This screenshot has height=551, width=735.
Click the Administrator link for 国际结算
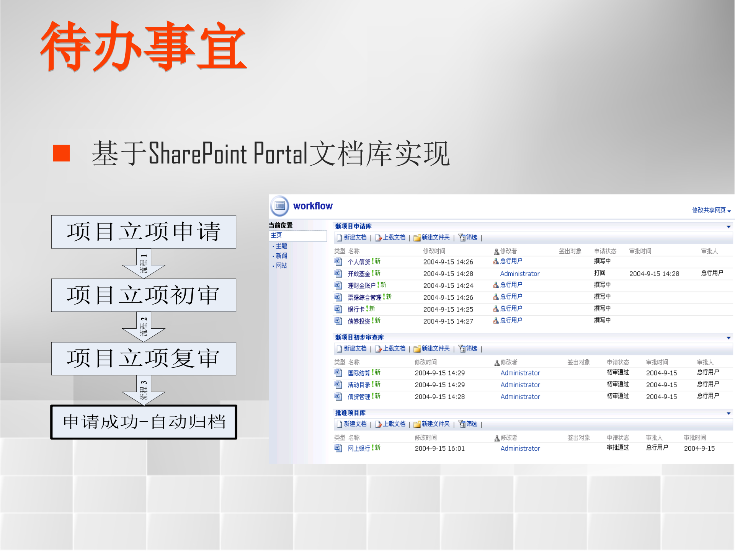pos(520,373)
